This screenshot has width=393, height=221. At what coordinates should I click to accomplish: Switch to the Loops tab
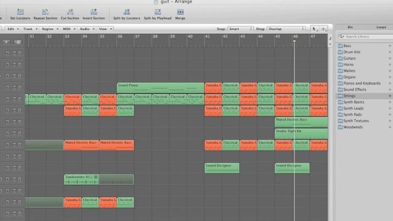click(381, 27)
